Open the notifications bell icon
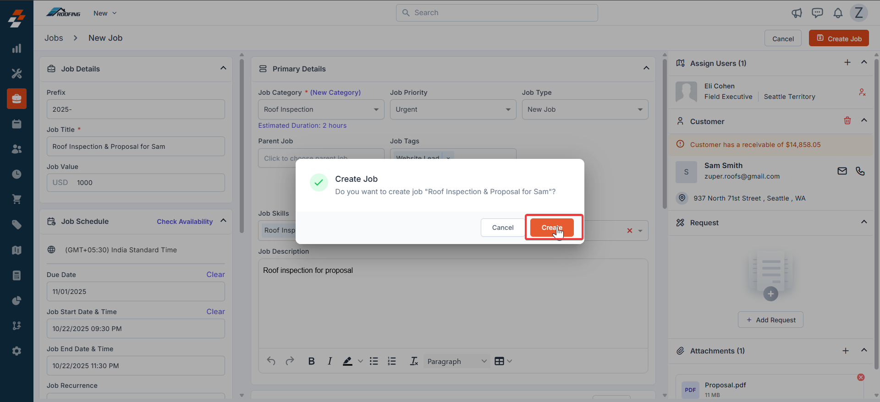 point(838,13)
